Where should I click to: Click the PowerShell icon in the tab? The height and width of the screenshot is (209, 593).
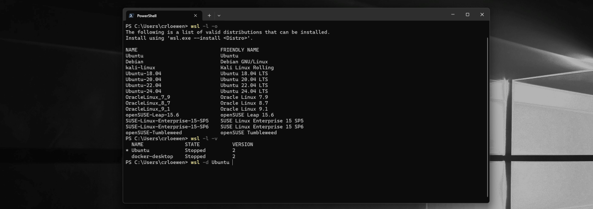point(131,15)
